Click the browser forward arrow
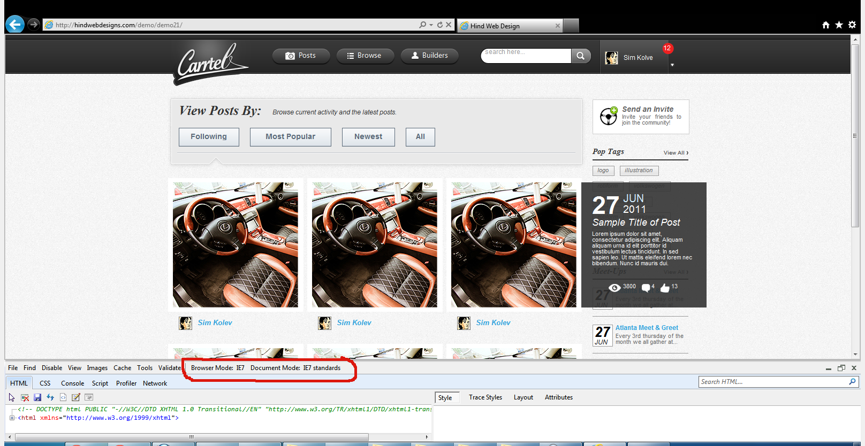The width and height of the screenshot is (865, 446). coord(34,24)
